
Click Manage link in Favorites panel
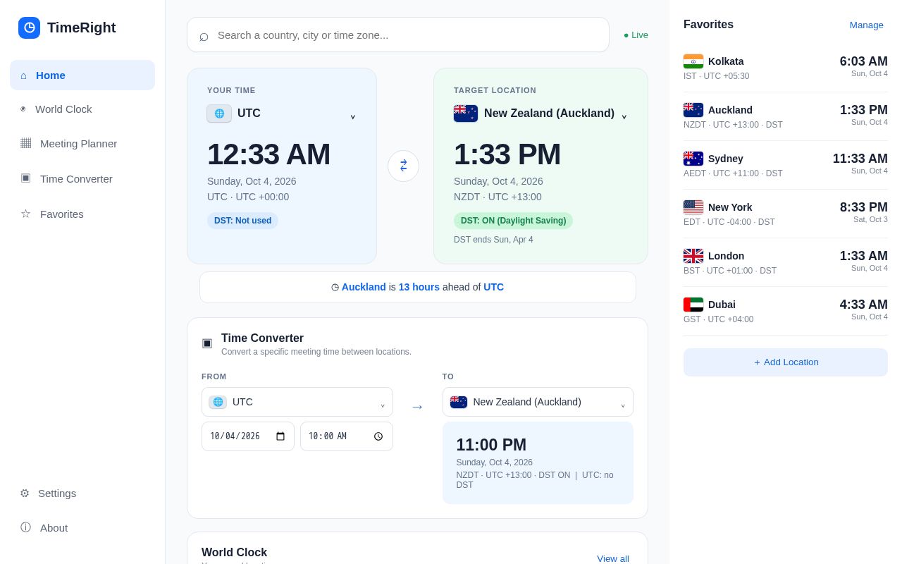coord(867,25)
